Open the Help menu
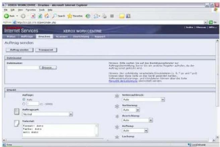The height and width of the screenshot is (147, 220). [x=50, y=10]
